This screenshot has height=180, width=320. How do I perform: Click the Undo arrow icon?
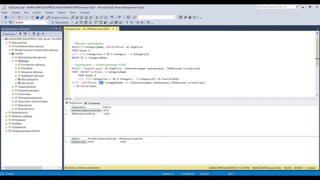[x=112, y=17]
